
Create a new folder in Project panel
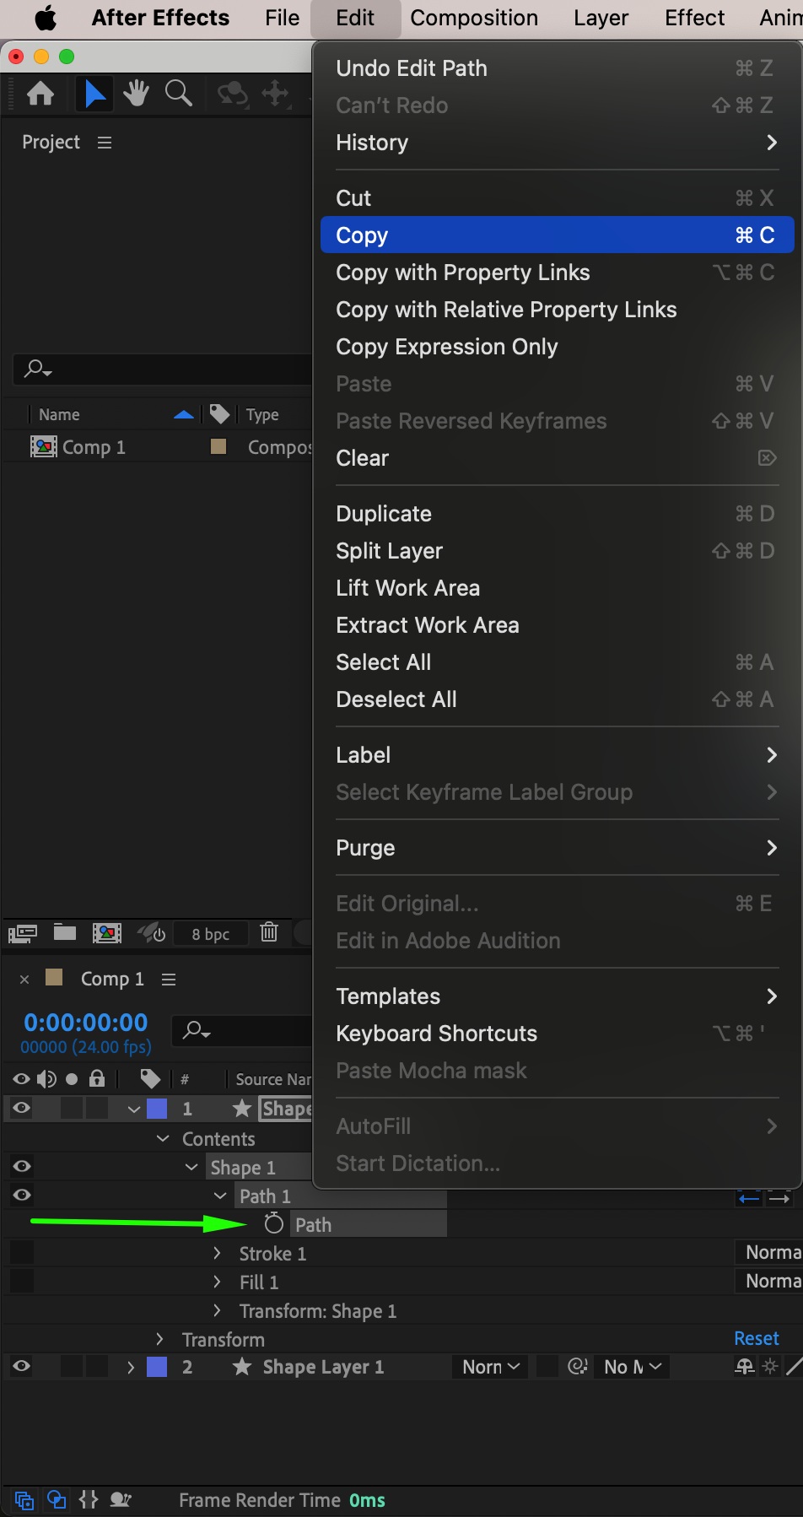65,932
